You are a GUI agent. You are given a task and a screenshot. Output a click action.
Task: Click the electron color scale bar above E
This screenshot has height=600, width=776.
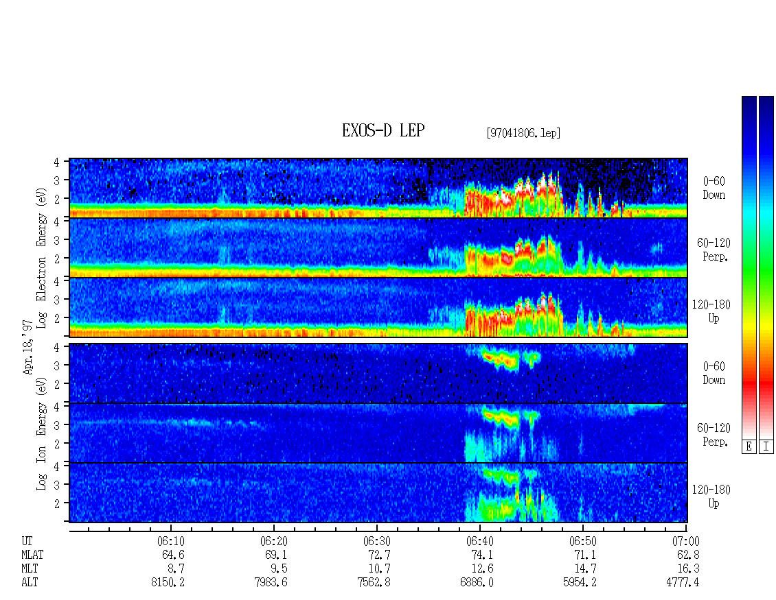coord(749,267)
